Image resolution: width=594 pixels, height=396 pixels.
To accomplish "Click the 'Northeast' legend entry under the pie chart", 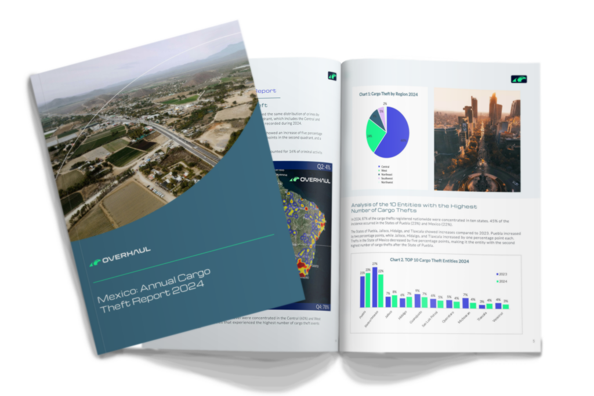I will (385, 175).
